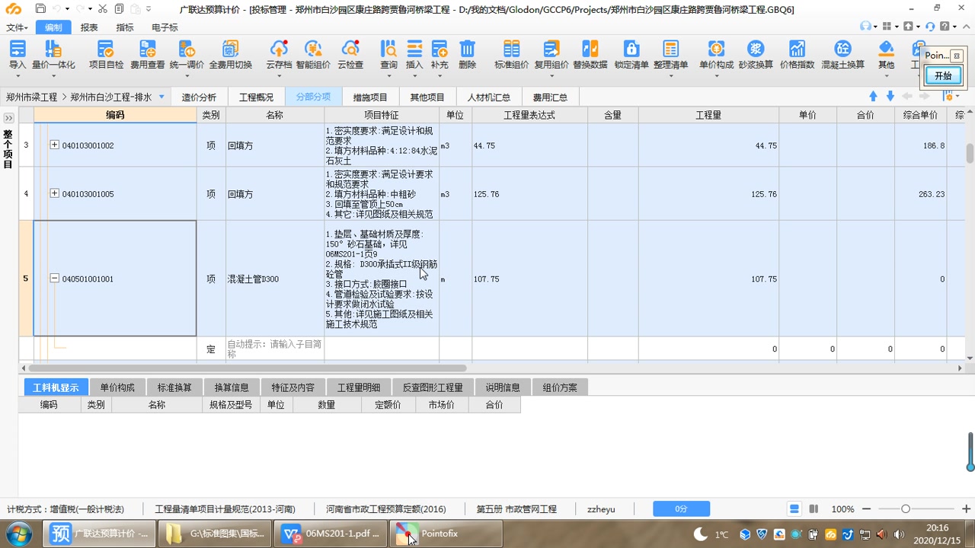This screenshot has width=975, height=548.
Task: Click zoom out minus button
Action: click(867, 509)
